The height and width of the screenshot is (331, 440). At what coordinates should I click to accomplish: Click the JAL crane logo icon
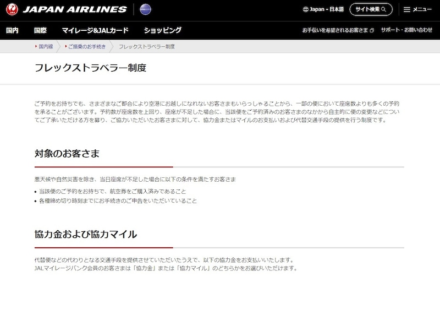[12, 9]
